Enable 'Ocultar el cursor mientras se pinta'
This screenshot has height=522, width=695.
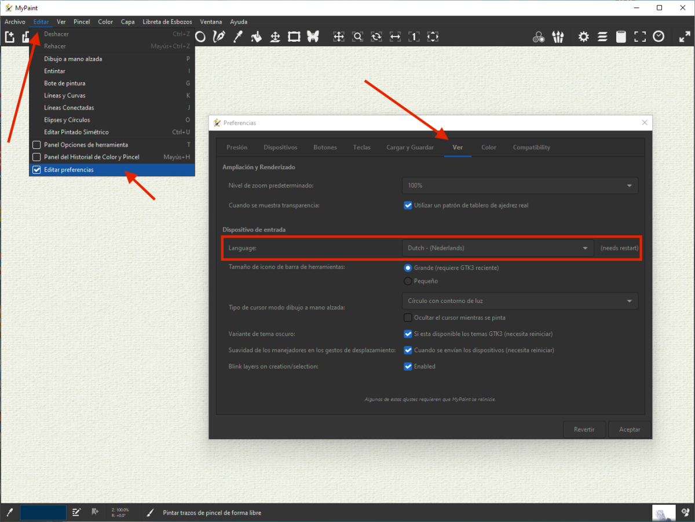[x=408, y=317]
